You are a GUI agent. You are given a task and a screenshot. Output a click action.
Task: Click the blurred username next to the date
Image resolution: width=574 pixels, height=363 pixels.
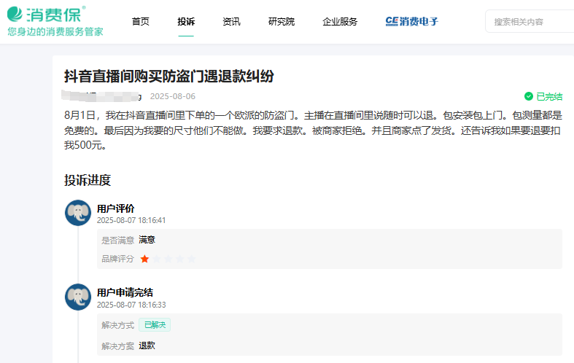pyautogui.click(x=101, y=96)
